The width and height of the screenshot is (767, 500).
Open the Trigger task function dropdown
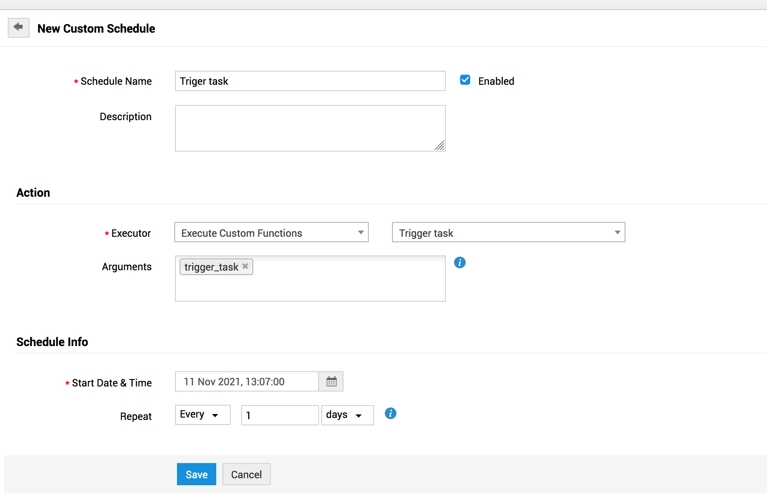pos(508,233)
